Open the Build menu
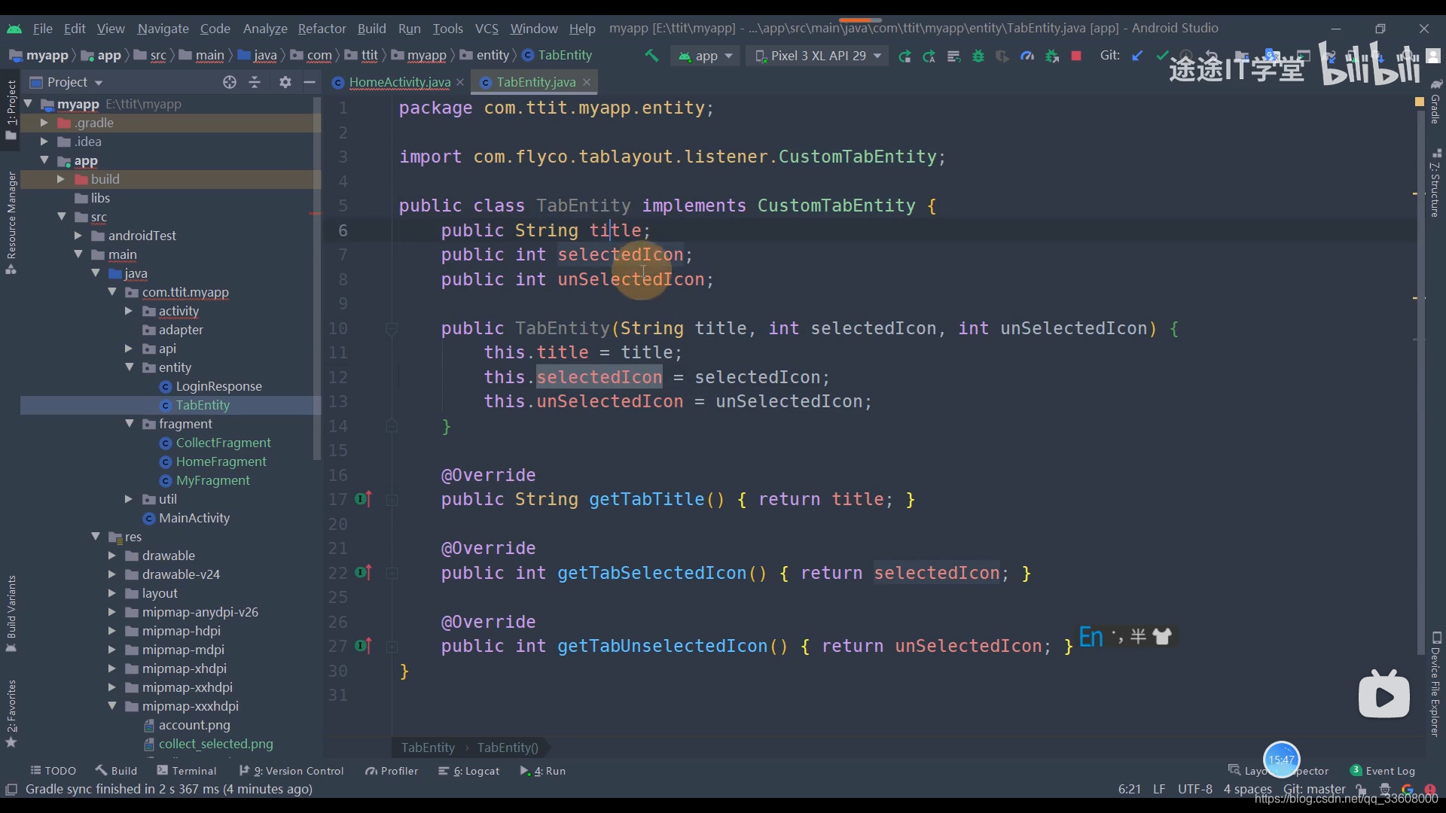Screen dimensions: 1446x813 [371, 29]
